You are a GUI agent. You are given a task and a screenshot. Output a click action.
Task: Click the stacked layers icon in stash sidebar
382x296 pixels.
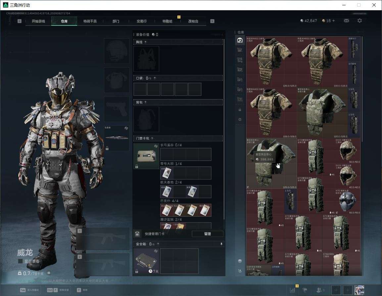pyautogui.click(x=240, y=261)
